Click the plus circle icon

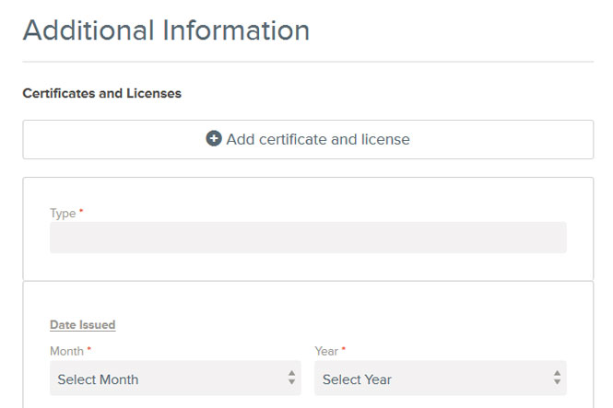pos(214,138)
